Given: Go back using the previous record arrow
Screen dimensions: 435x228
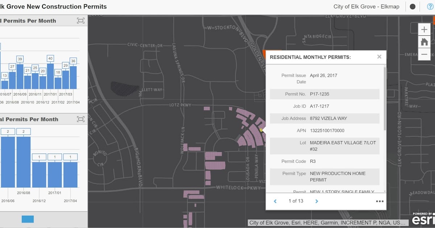Looking at the screenshot, I should pyautogui.click(x=275, y=201).
